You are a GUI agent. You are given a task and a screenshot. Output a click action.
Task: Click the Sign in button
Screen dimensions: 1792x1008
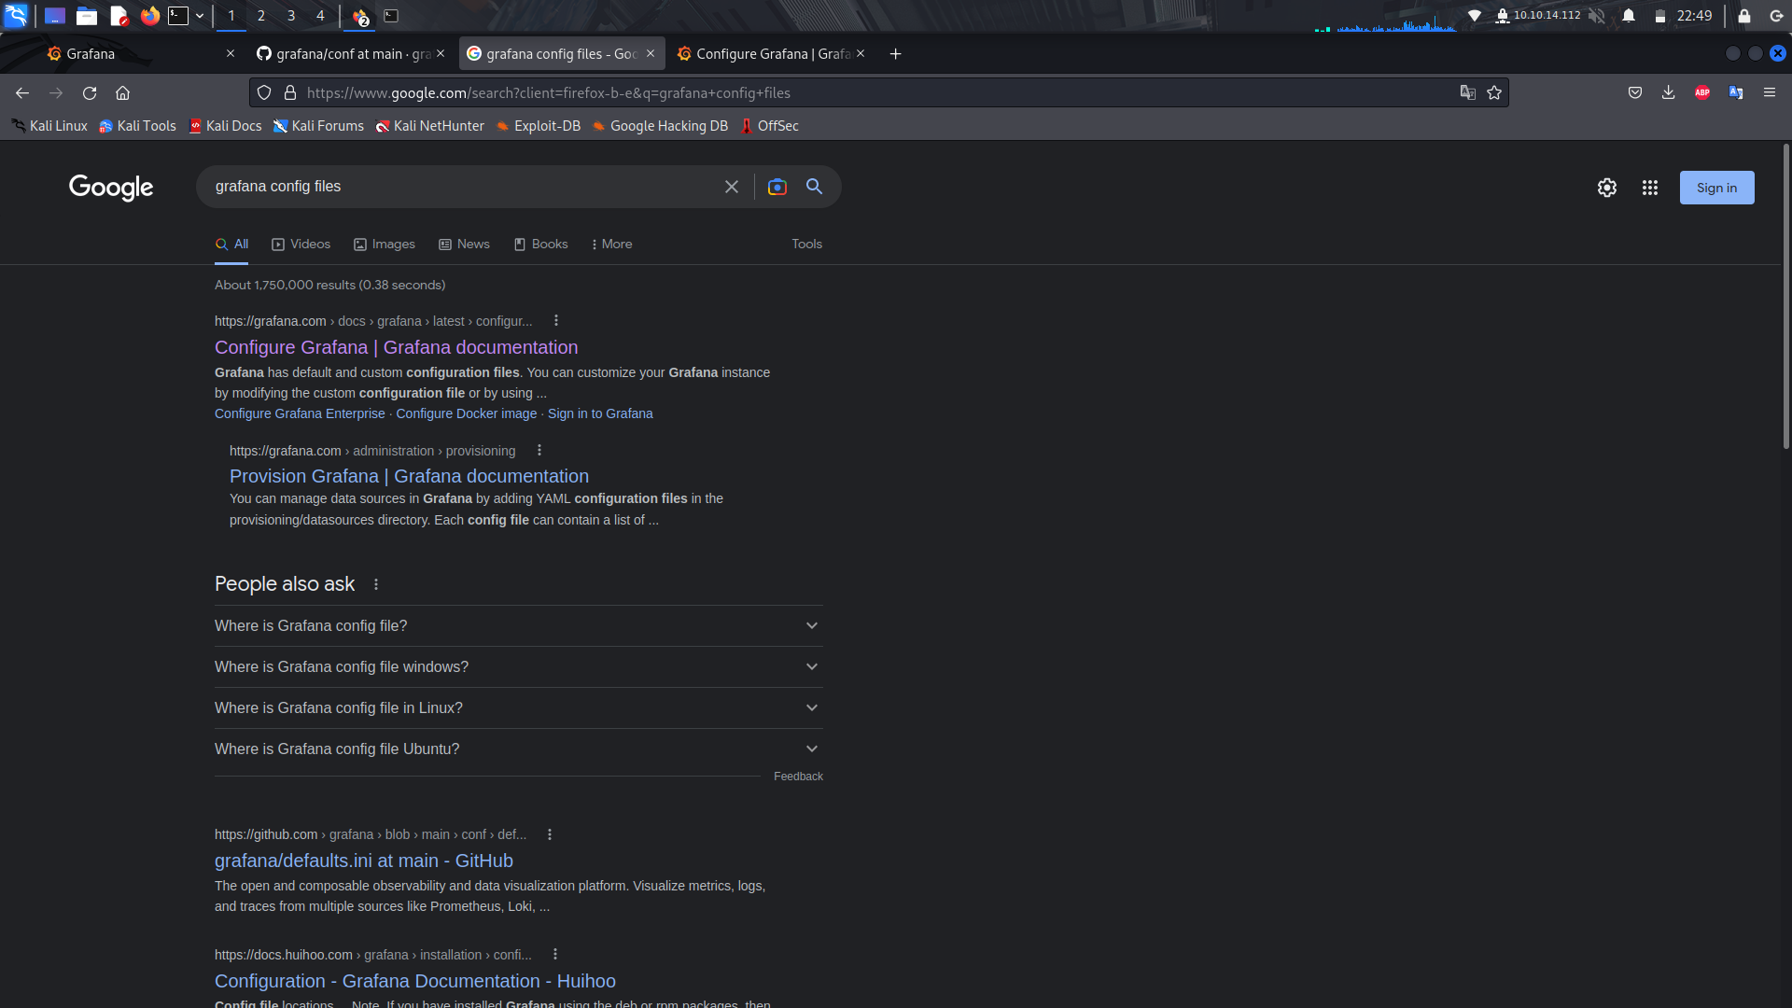(x=1716, y=188)
